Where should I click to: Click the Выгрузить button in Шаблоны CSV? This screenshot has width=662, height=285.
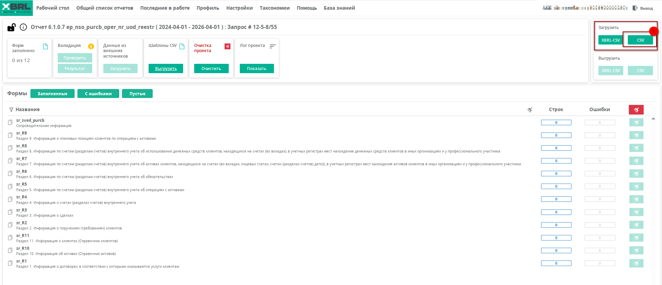(x=166, y=69)
